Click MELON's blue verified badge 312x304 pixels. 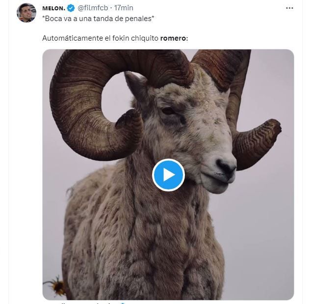(x=71, y=8)
